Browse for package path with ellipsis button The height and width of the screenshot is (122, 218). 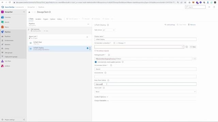click(x=194, y=59)
